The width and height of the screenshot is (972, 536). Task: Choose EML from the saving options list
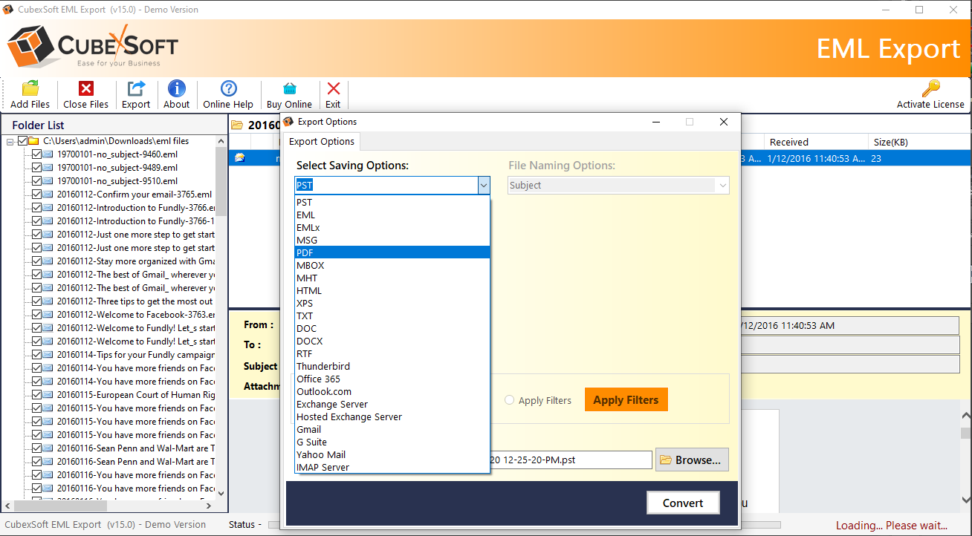392,215
